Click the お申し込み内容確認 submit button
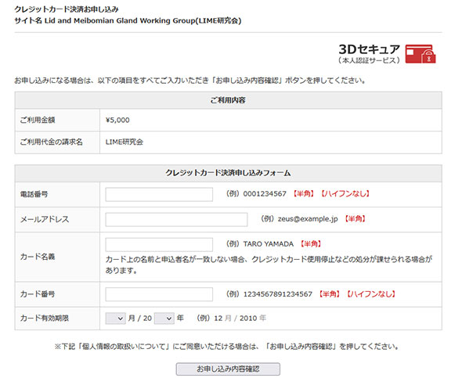Viewport: 462px width, 378px height. coord(228,369)
